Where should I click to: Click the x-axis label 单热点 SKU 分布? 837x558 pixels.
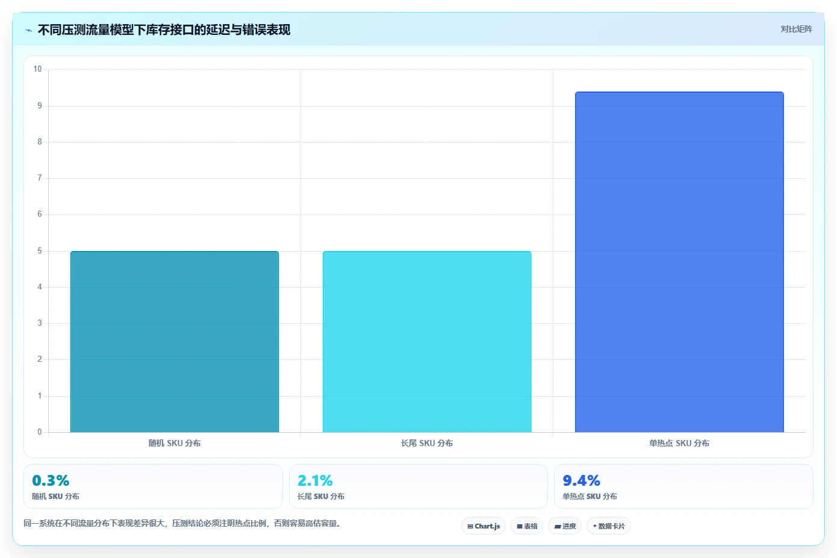[679, 443]
